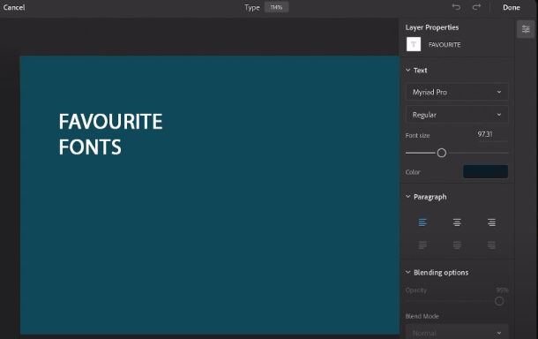Click the FAVOURITE FONTS text on canvas

point(110,134)
